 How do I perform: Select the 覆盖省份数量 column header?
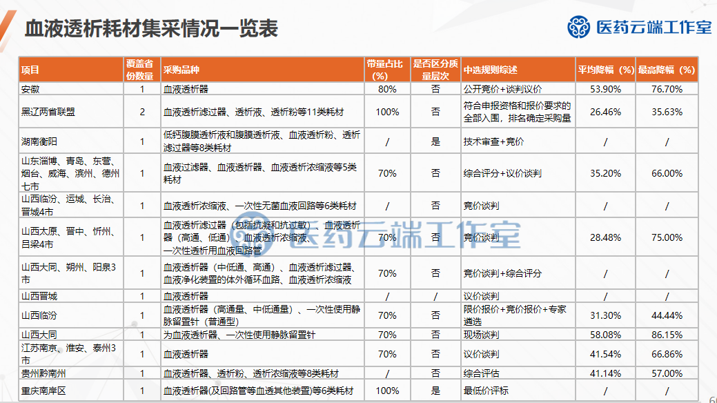pos(142,70)
